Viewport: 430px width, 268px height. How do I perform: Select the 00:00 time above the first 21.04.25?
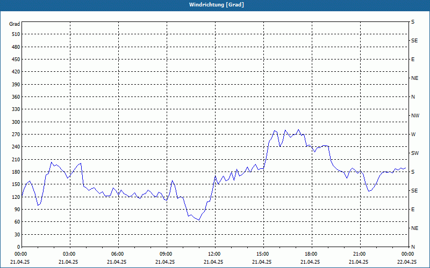click(20, 254)
